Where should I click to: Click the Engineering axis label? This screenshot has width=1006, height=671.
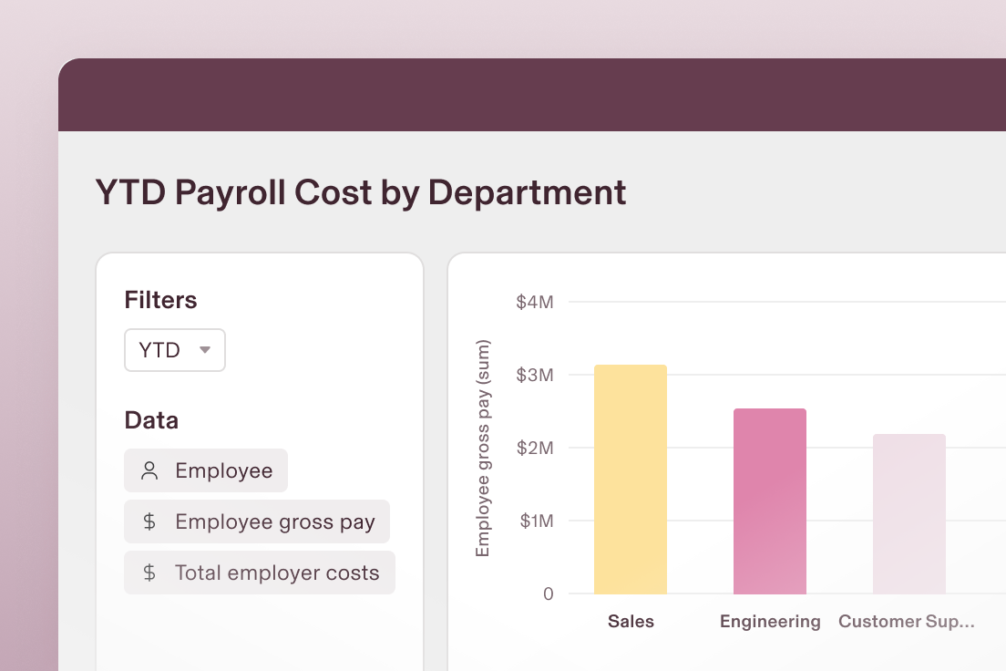(770, 622)
